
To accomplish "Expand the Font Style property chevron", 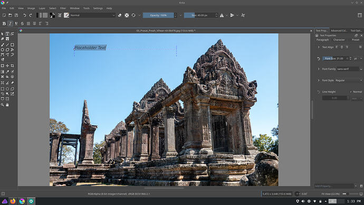I will click(x=319, y=80).
